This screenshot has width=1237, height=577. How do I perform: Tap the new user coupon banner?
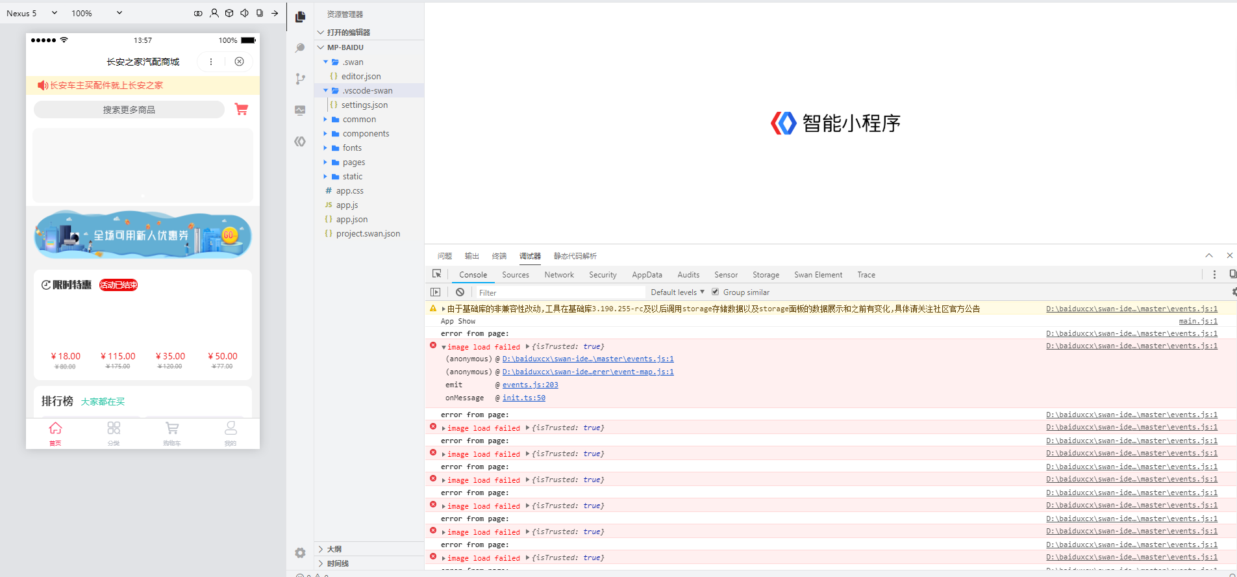[x=143, y=235]
